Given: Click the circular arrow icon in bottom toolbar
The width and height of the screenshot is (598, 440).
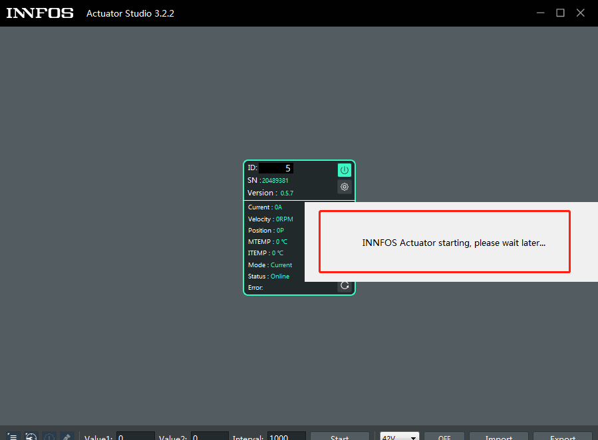Looking at the screenshot, I should [x=31, y=437].
